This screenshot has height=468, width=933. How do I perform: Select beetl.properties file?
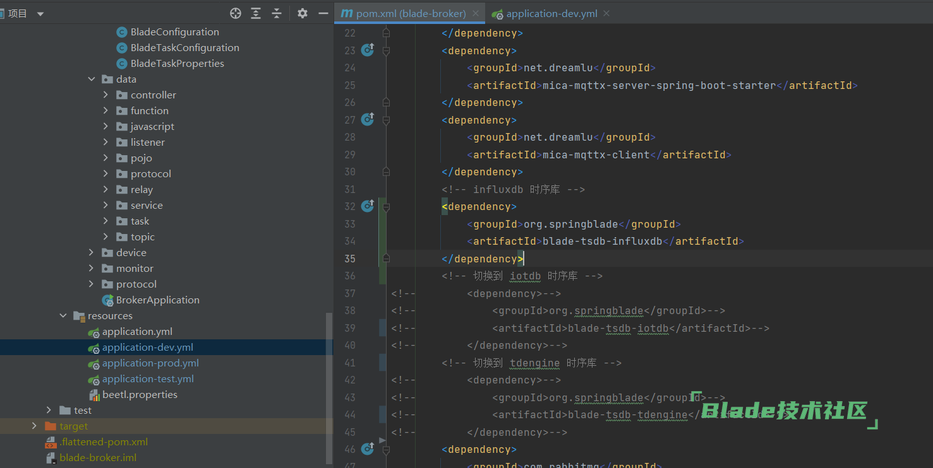pyautogui.click(x=140, y=395)
